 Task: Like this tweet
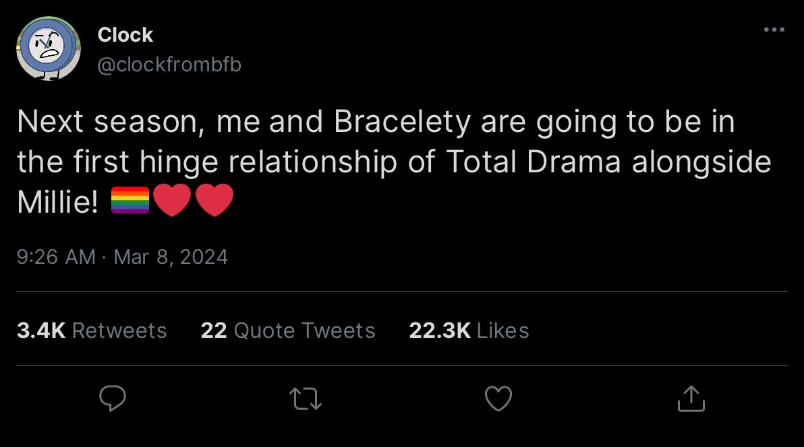pyautogui.click(x=498, y=399)
